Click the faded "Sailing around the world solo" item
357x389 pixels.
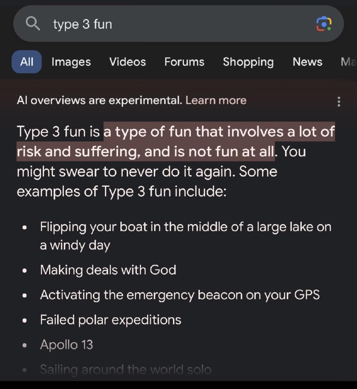coord(125,369)
